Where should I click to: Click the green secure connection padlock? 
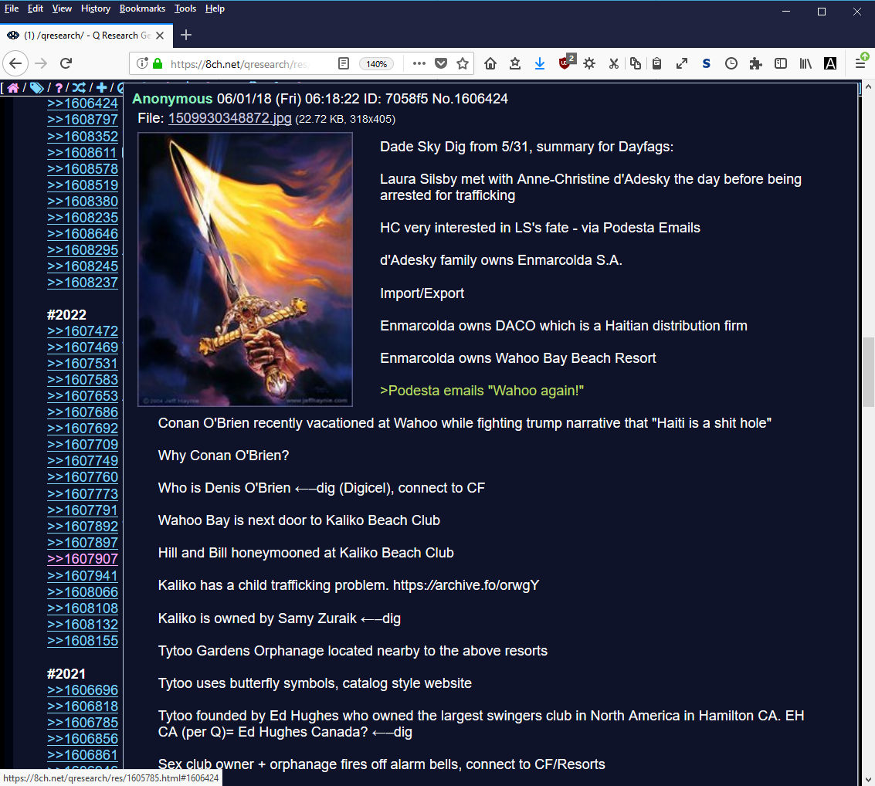click(x=158, y=63)
